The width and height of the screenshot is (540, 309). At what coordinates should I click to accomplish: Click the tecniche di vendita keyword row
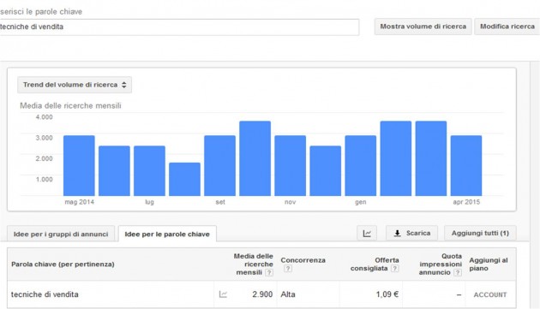coord(261,294)
